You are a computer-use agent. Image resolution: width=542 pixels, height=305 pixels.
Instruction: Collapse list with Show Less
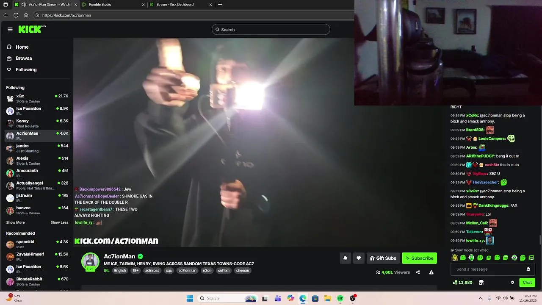(59, 222)
